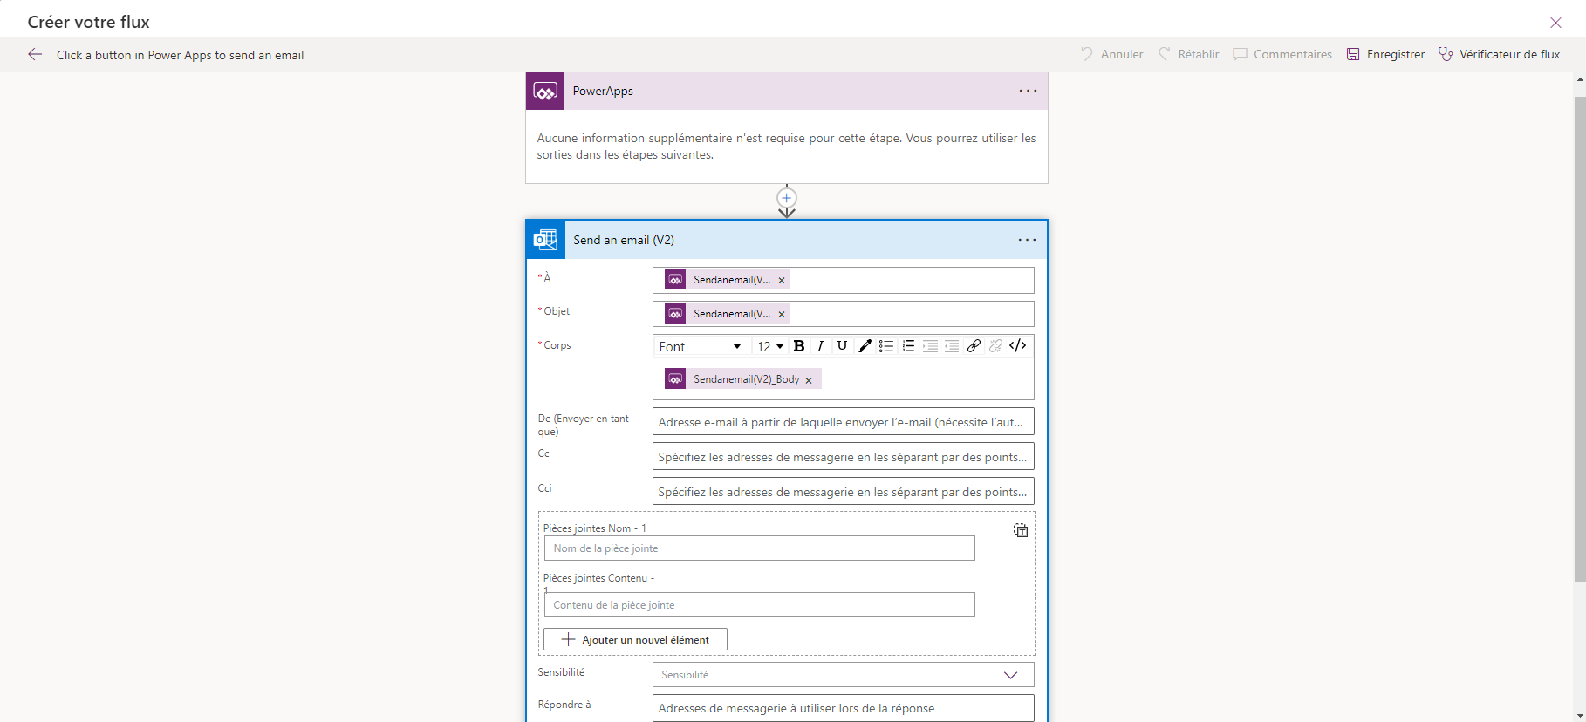The height and width of the screenshot is (722, 1586).
Task: Go back with the left arrow
Action: [x=35, y=54]
